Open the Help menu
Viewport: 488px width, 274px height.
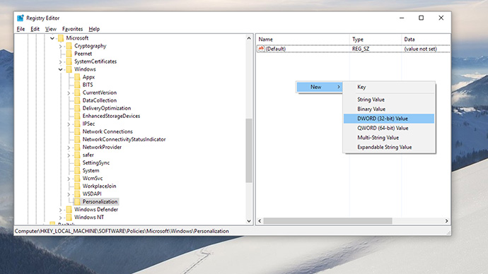coord(94,29)
